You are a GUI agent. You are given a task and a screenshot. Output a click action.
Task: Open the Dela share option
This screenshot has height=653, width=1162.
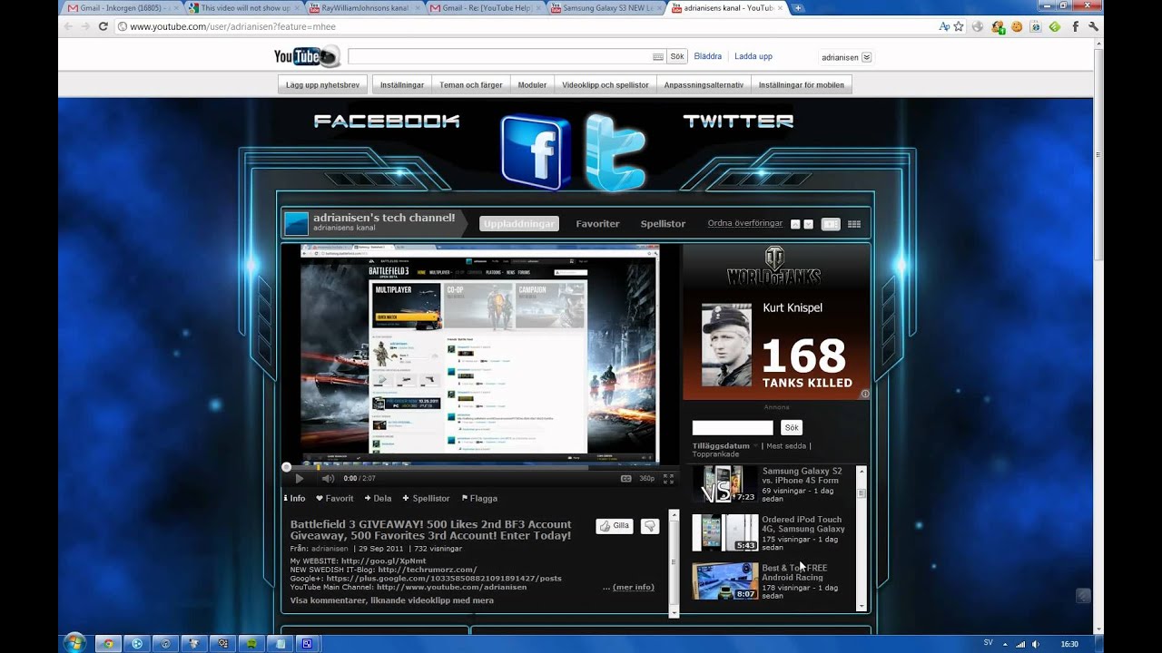pos(379,498)
